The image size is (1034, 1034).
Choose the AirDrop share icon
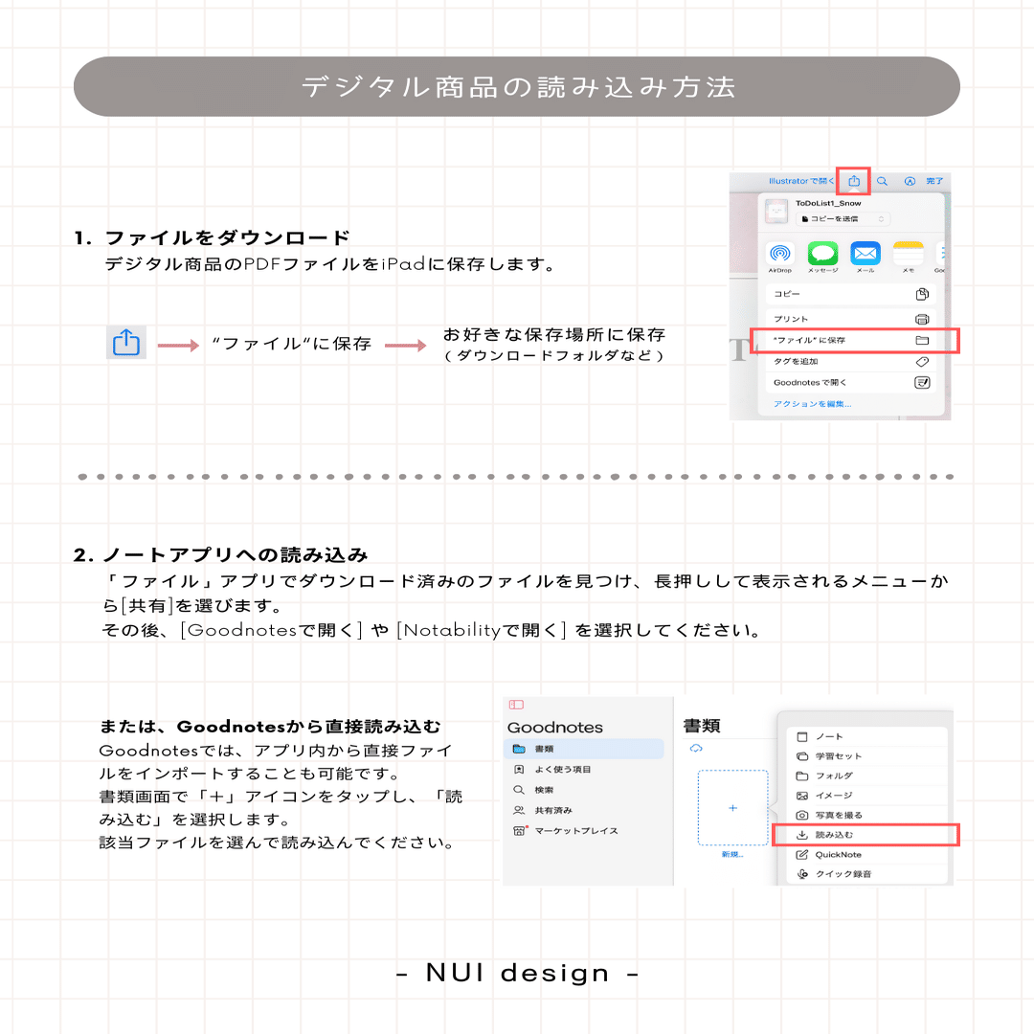(780, 253)
